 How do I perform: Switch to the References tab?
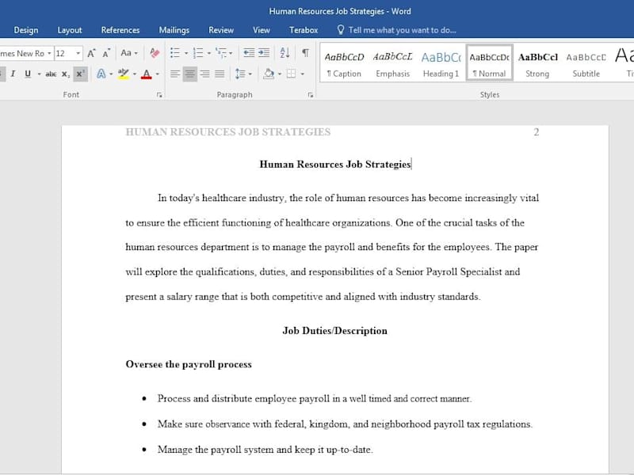click(120, 30)
